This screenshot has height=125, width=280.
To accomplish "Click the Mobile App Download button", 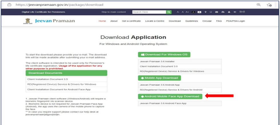I will click(159, 78).
